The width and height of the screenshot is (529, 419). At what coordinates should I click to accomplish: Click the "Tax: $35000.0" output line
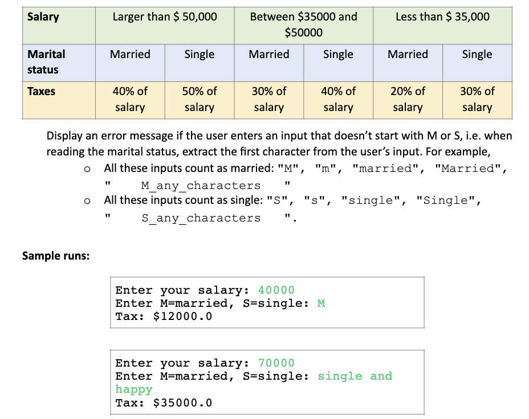[164, 402]
